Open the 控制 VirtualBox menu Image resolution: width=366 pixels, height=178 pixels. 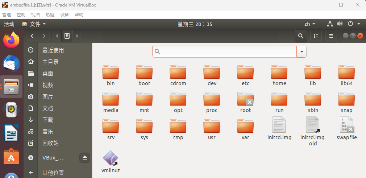click(x=21, y=15)
